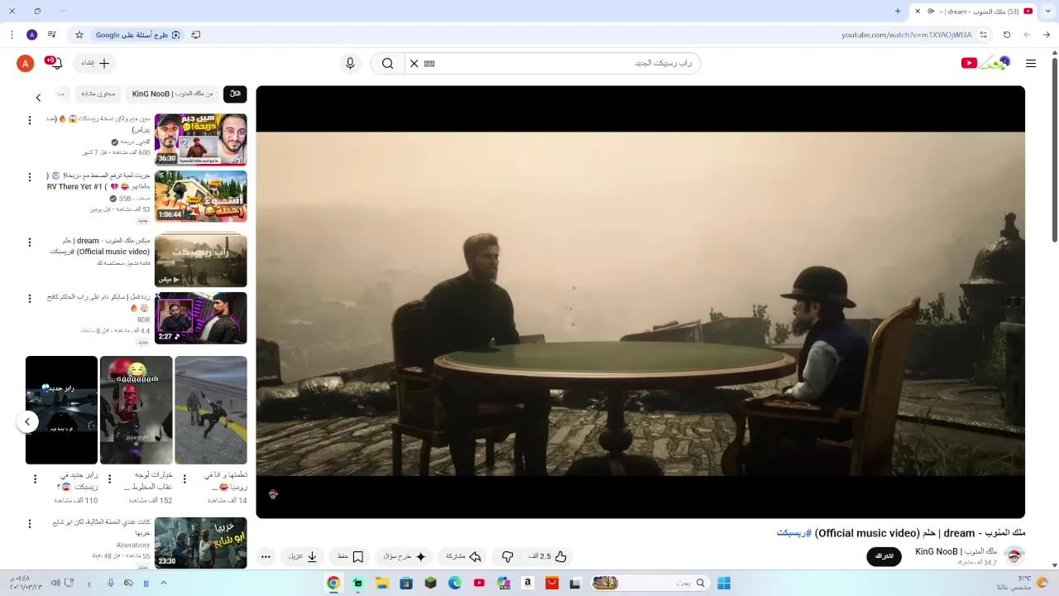Screen dimensions: 1059x596
Task: Open options for the 110K views short
Action: (x=35, y=479)
